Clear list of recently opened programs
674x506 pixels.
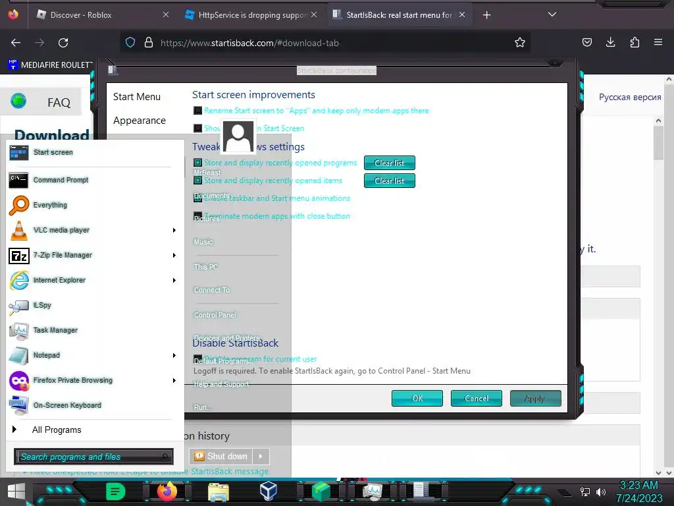coord(390,163)
